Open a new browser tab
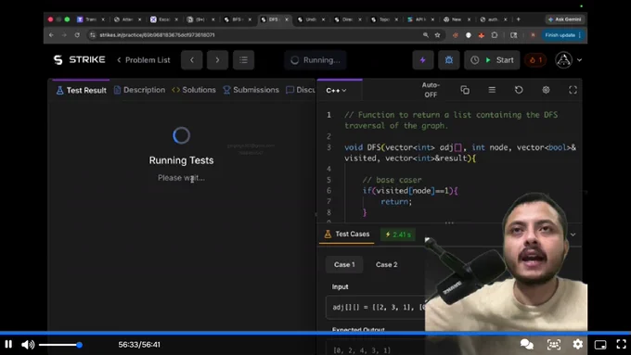This screenshot has height=355, width=631. click(x=519, y=19)
